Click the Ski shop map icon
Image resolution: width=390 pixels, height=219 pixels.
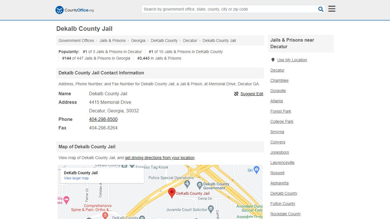coord(256,169)
